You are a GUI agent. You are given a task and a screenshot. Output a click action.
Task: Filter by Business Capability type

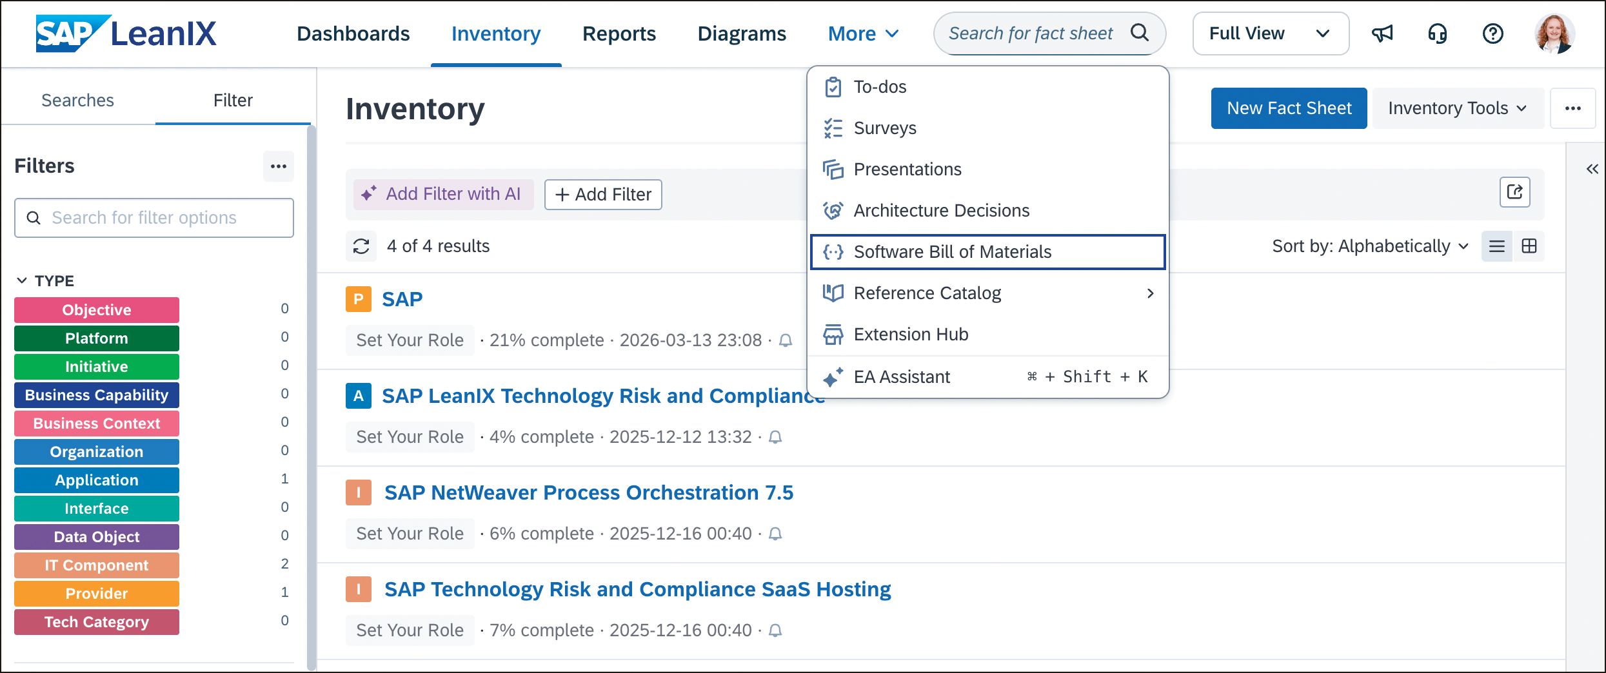(97, 395)
